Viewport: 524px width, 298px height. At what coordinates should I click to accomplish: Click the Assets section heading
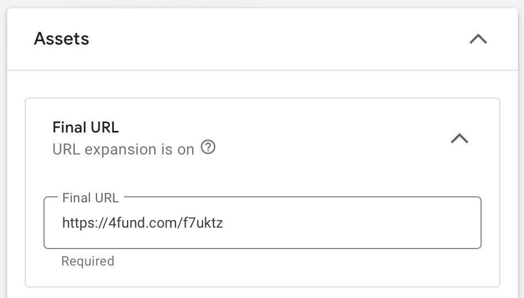[x=62, y=38]
